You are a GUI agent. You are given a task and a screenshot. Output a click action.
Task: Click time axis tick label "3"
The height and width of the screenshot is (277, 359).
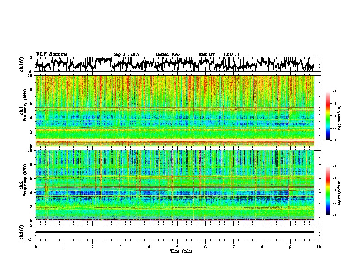click(x=121, y=247)
